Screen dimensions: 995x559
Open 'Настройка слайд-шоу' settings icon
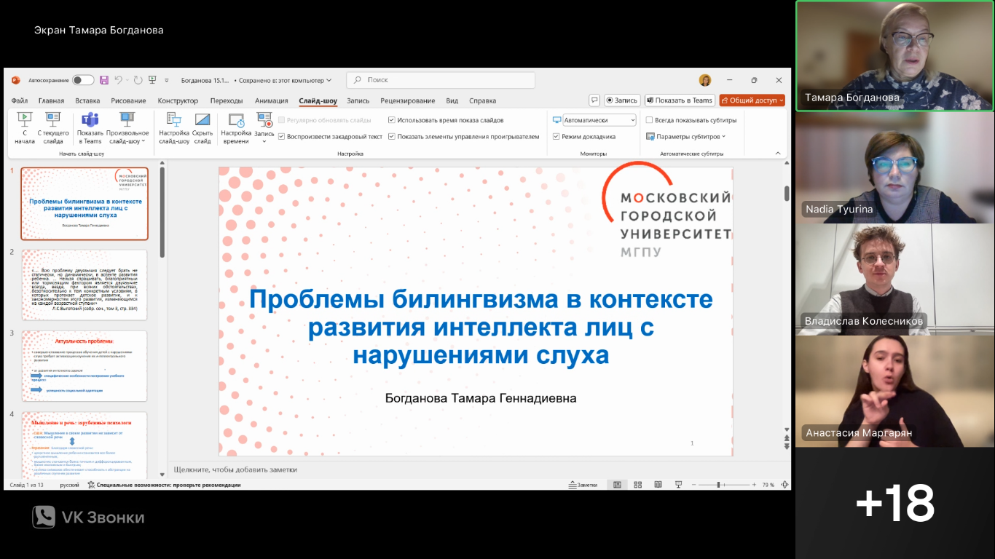tap(174, 122)
